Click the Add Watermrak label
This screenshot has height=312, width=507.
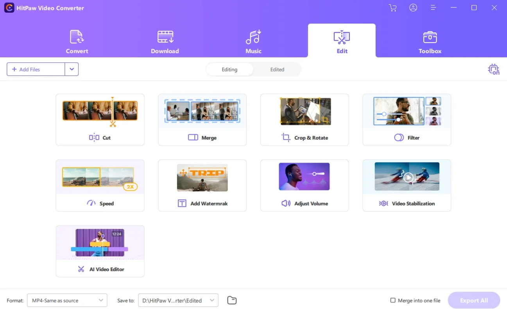209,204
